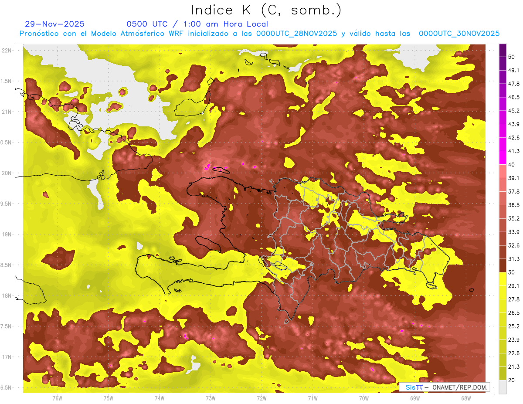Click the time '0500 UTC / 1:00 am Hora Local'

coord(197,24)
